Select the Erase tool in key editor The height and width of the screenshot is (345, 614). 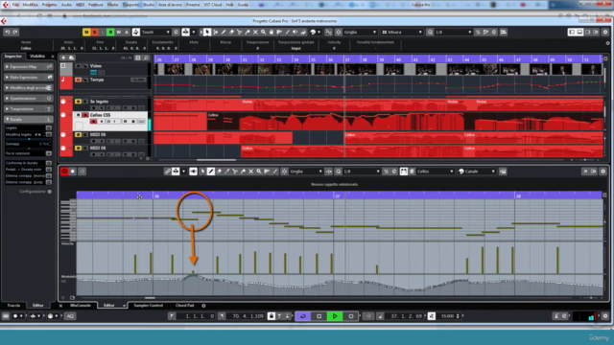[x=219, y=172]
